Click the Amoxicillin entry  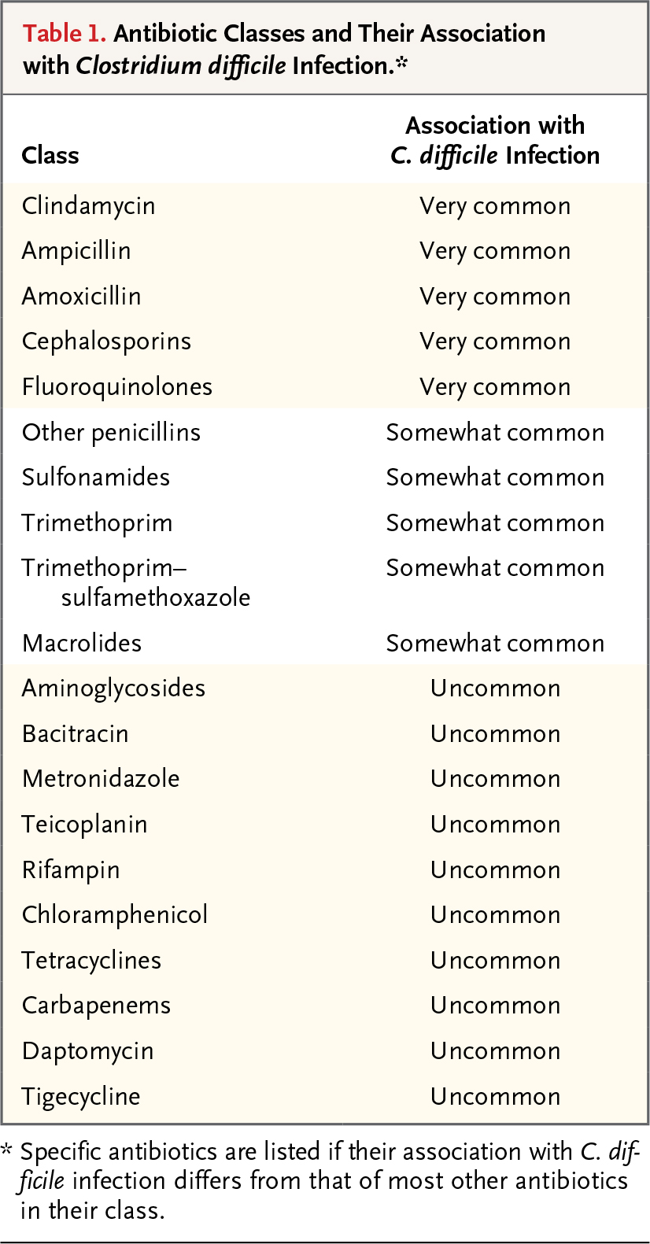(82, 297)
